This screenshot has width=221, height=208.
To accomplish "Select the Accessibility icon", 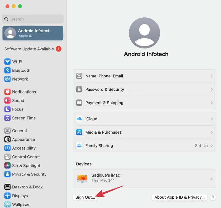I will (x=7, y=148).
